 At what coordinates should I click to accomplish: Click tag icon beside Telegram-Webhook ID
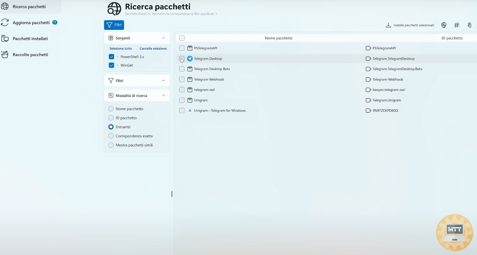click(369, 79)
